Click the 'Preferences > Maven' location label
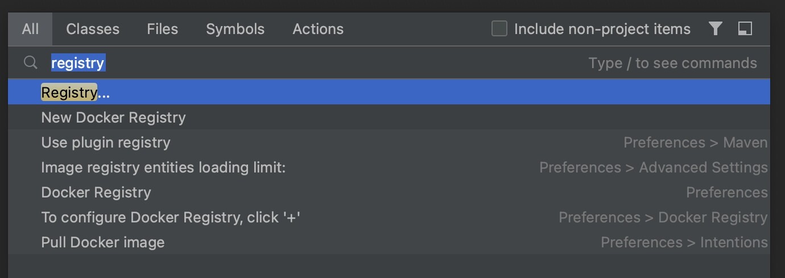Image resolution: width=785 pixels, height=278 pixels. 695,142
